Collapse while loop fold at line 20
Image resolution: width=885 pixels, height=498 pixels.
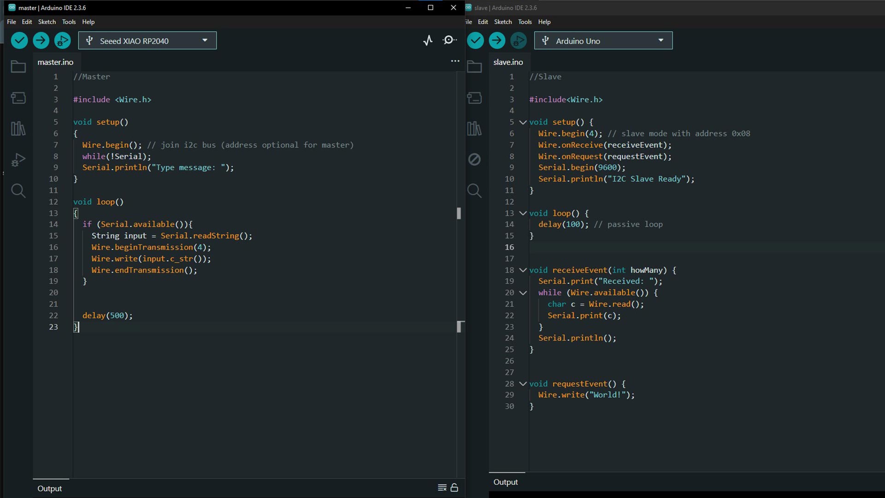pyautogui.click(x=523, y=293)
